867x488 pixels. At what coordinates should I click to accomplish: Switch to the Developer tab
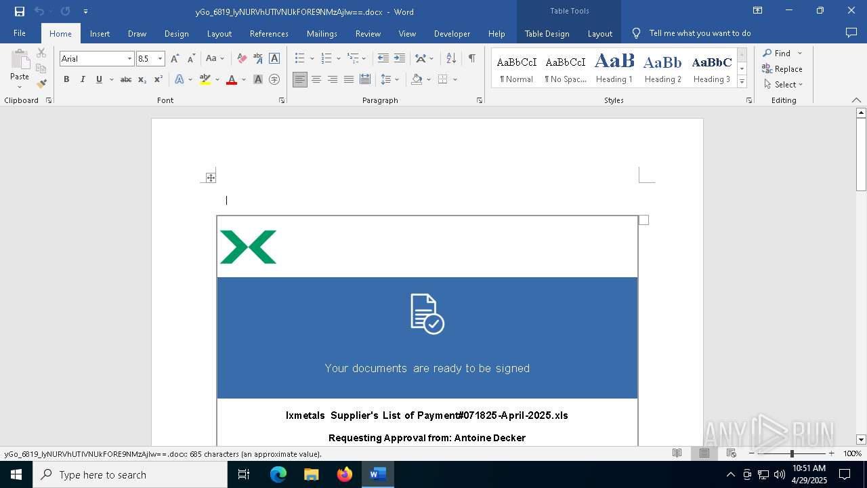tap(452, 33)
